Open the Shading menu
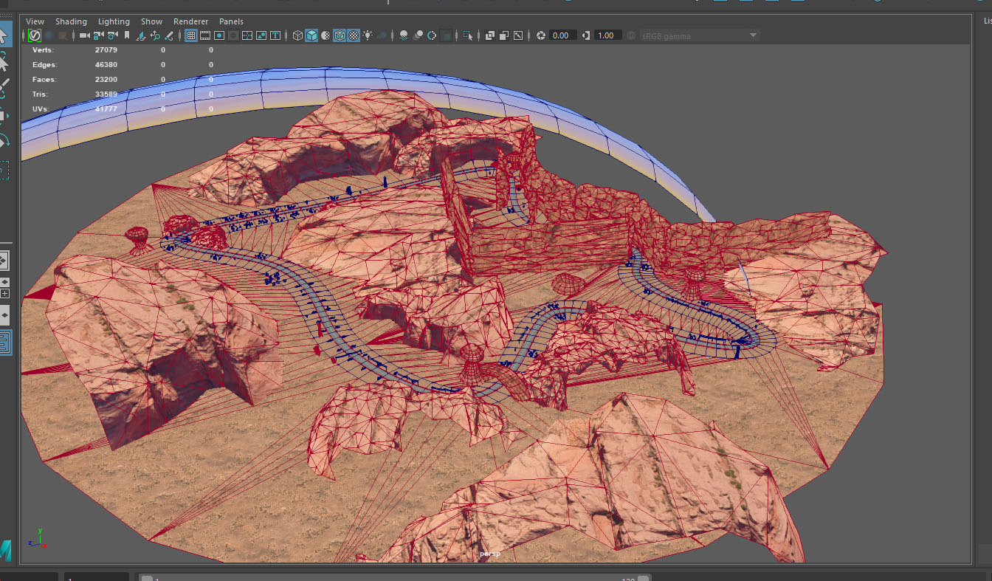 click(71, 21)
